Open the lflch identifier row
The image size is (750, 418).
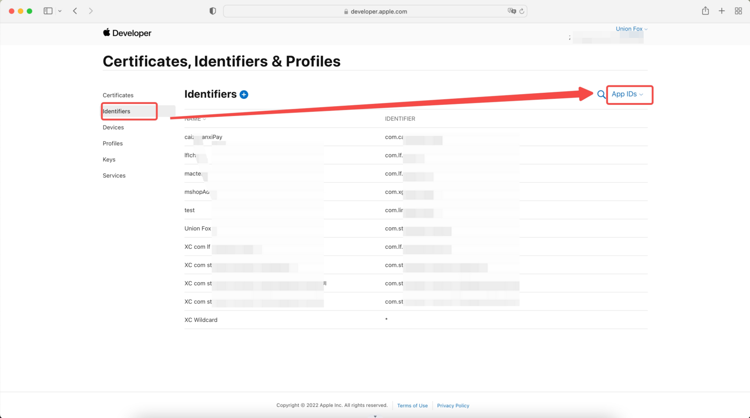[416, 155]
